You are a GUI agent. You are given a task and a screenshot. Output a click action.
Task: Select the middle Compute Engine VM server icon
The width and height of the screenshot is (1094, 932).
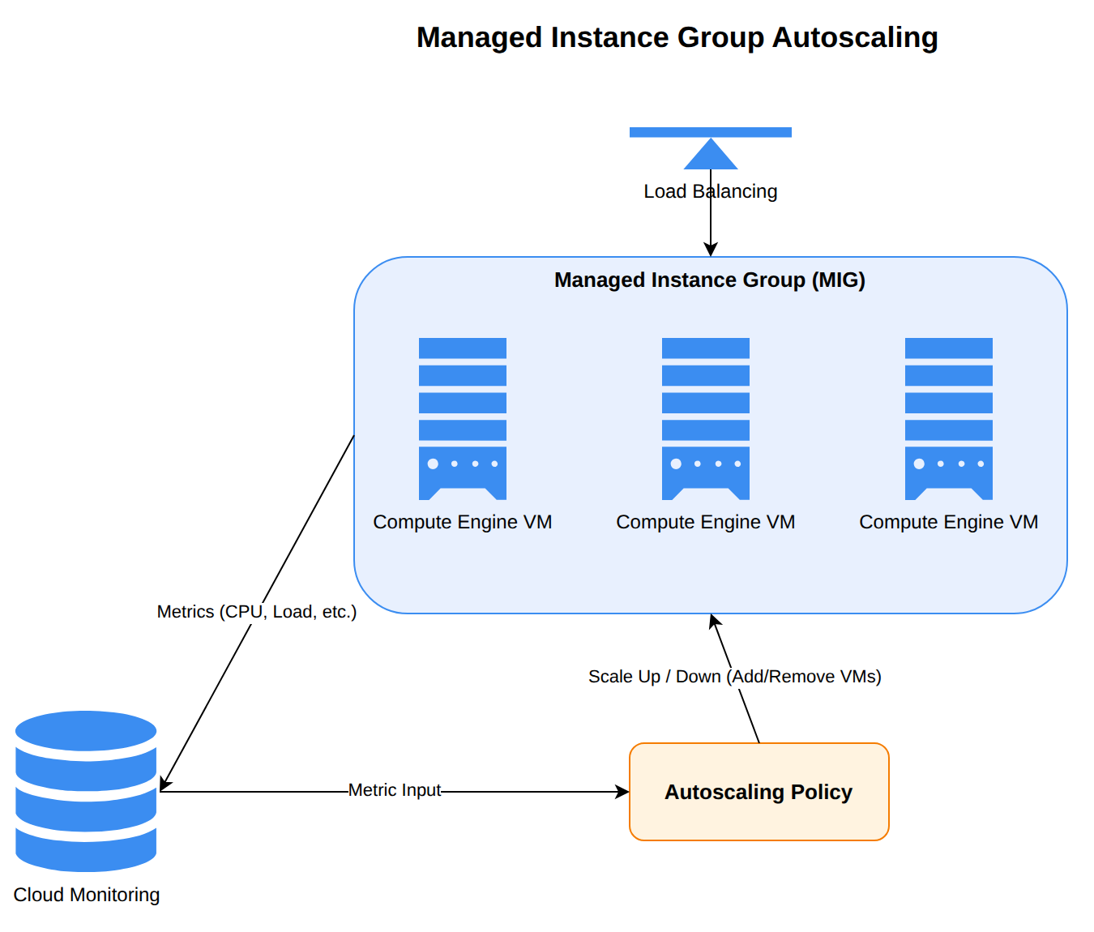click(706, 419)
